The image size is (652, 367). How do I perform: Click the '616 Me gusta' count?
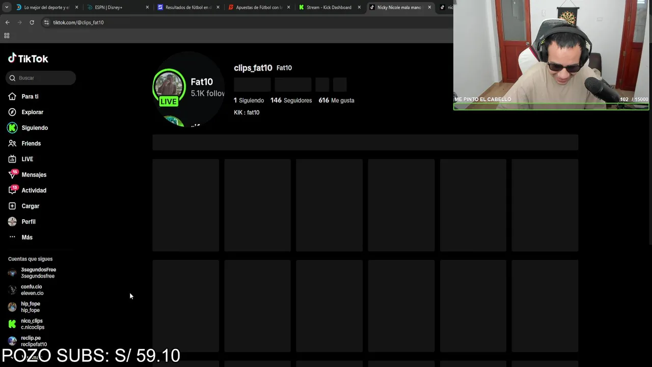pos(336,100)
